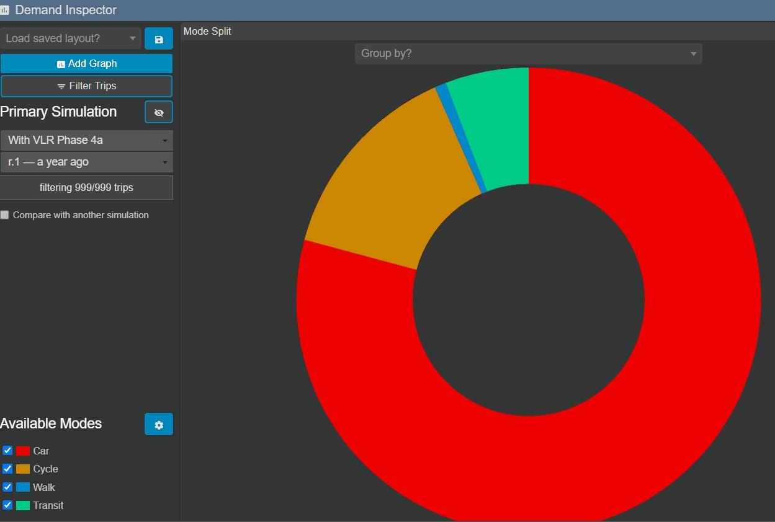Toggle the Transit mode checkbox
Image resolution: width=775 pixels, height=522 pixels.
(7, 505)
